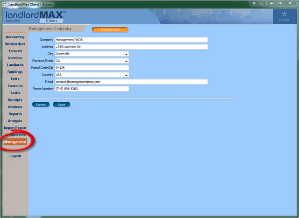Save the management company details

click(x=61, y=105)
